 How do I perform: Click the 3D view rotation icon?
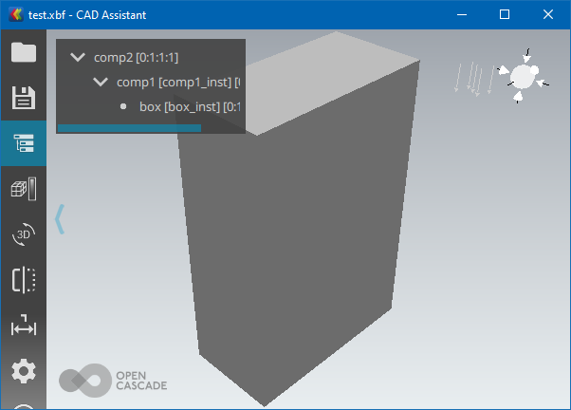[23, 234]
